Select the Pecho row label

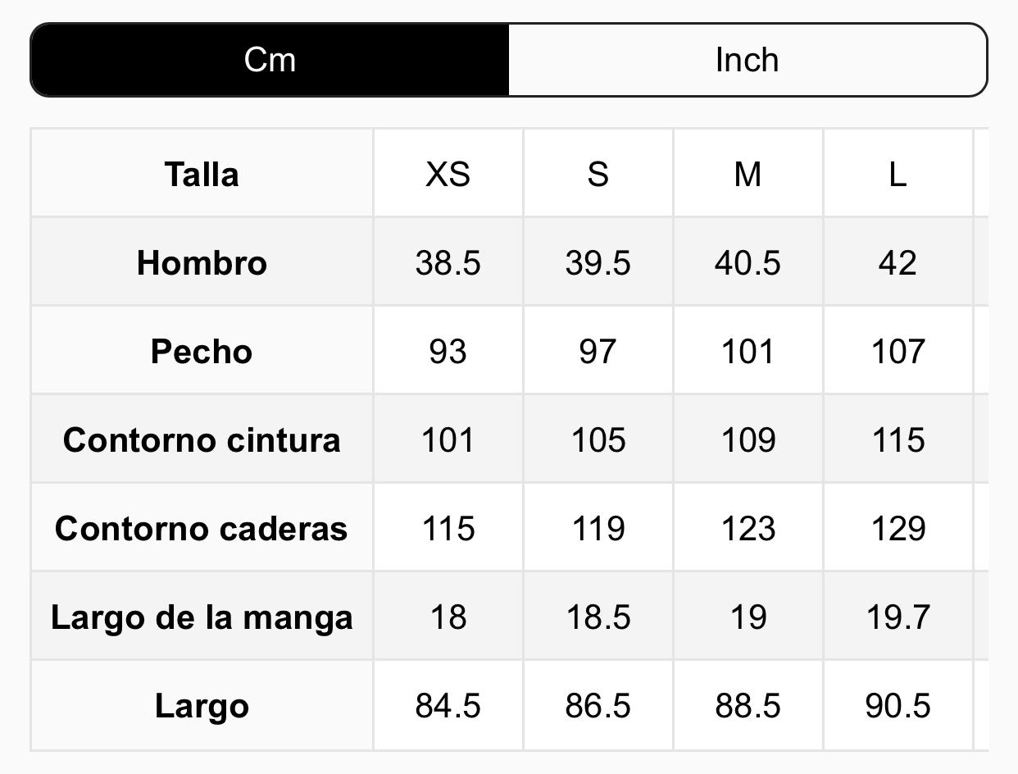tap(202, 351)
